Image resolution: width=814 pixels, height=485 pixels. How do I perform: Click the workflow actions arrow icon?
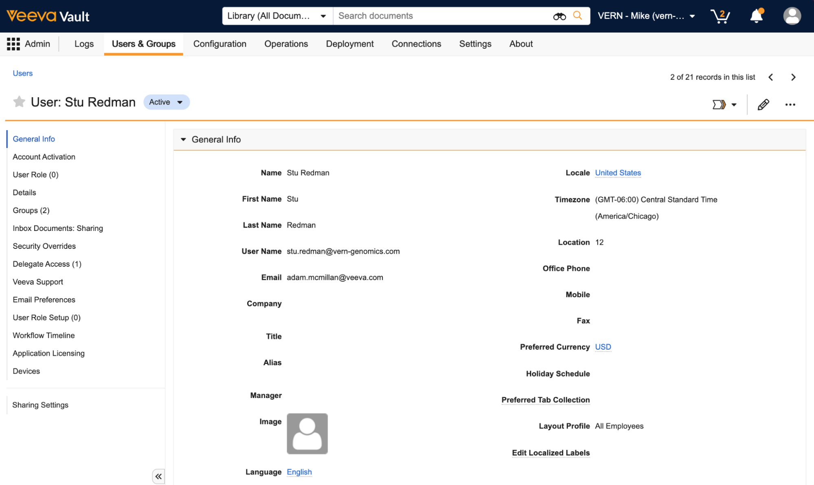(x=719, y=104)
